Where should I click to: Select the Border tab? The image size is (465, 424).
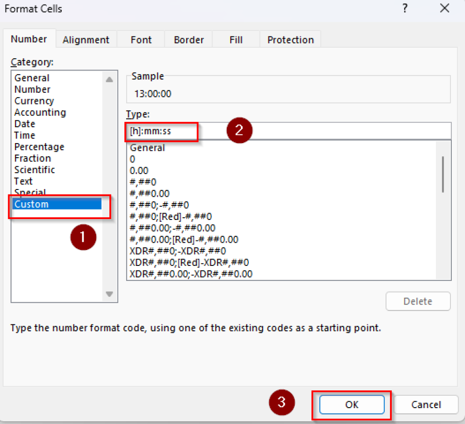coord(188,40)
